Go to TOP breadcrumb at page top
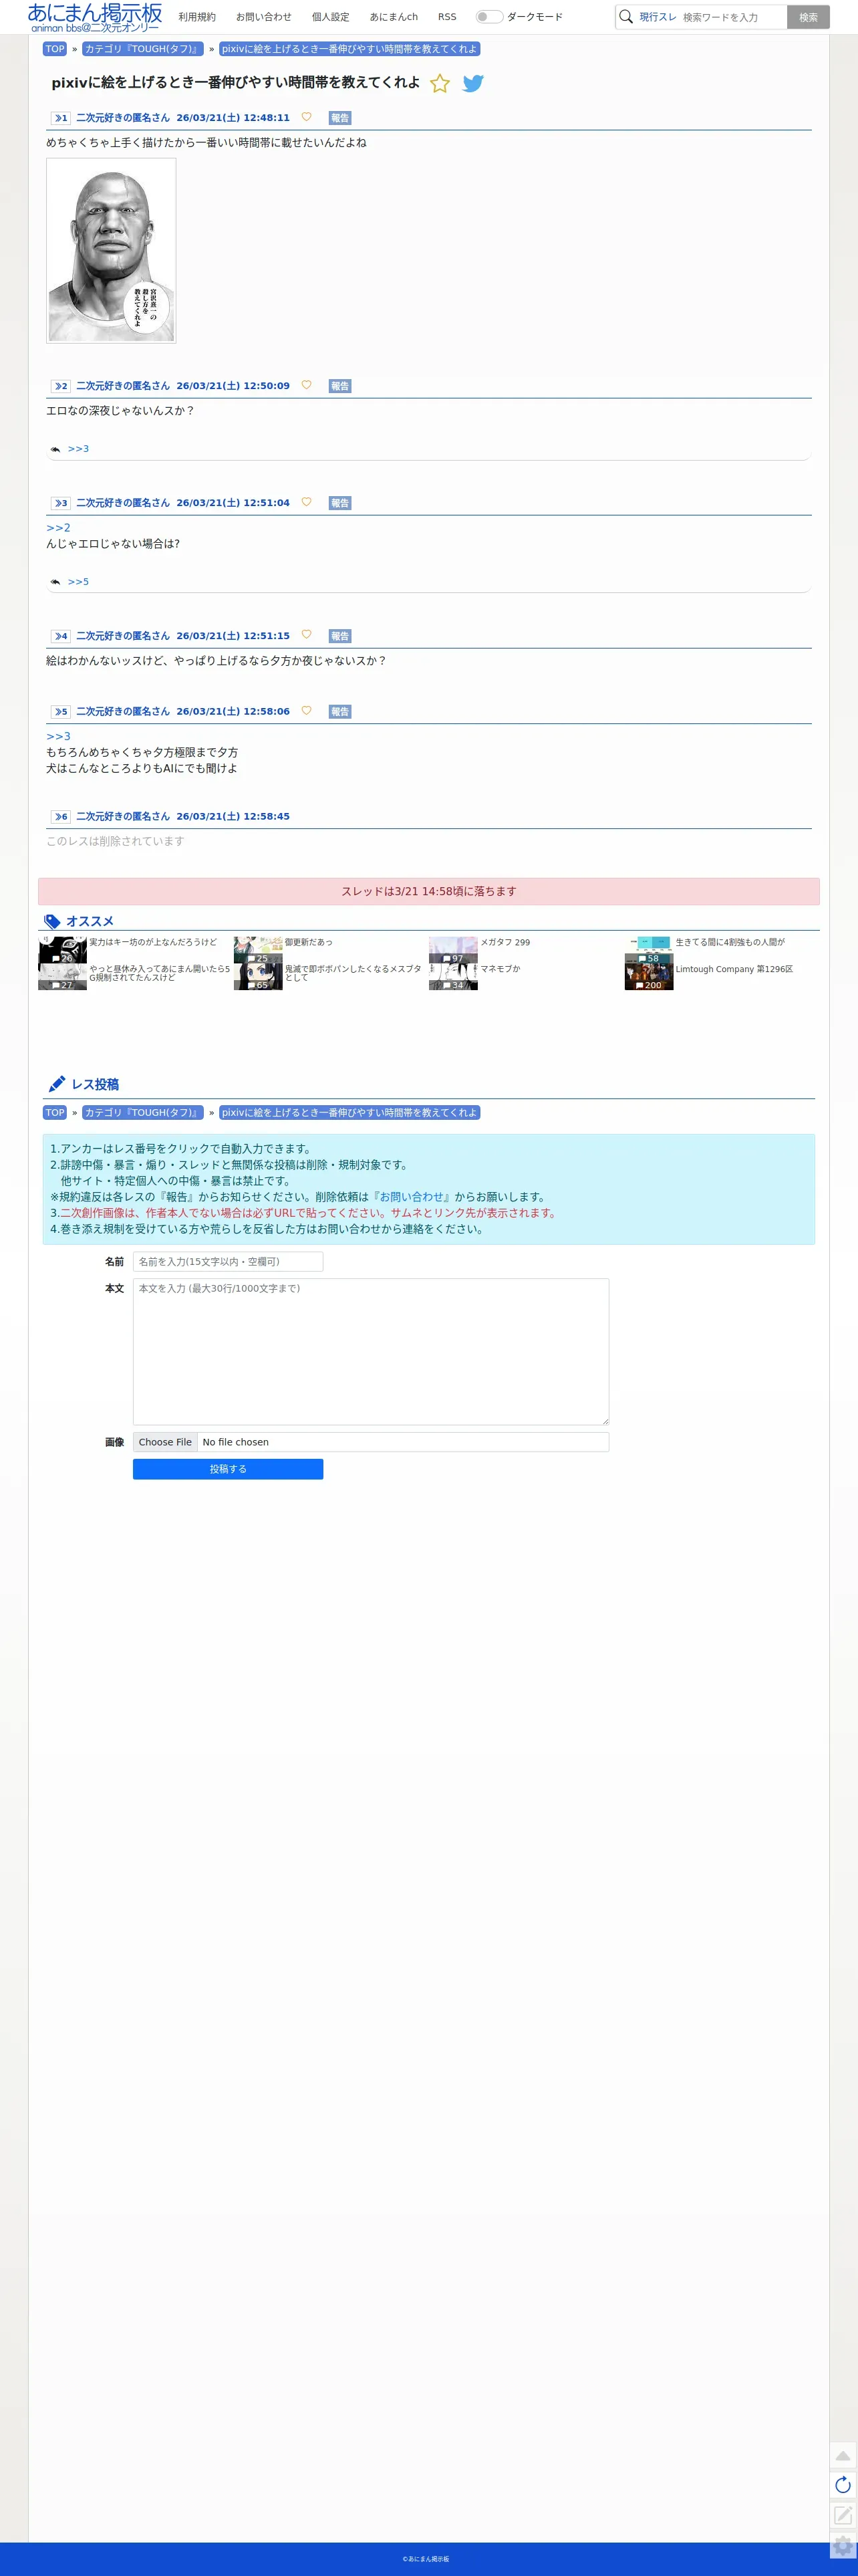858x2576 pixels. 55,49
